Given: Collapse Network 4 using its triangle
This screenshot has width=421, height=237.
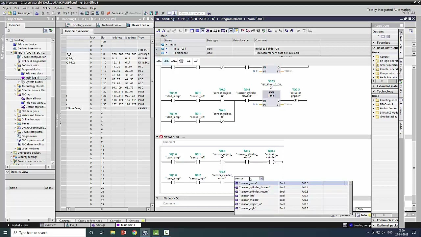Looking at the screenshot, I should click(x=157, y=137).
